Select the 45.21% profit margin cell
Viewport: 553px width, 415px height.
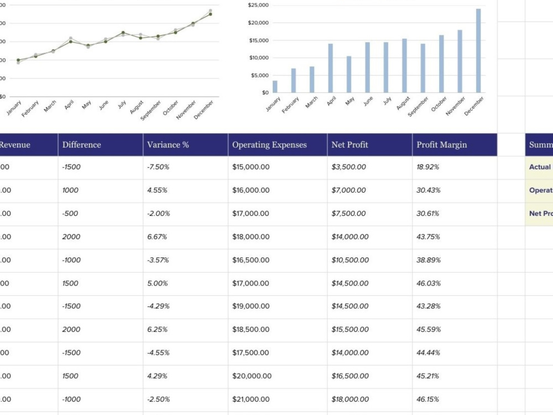(x=455, y=376)
